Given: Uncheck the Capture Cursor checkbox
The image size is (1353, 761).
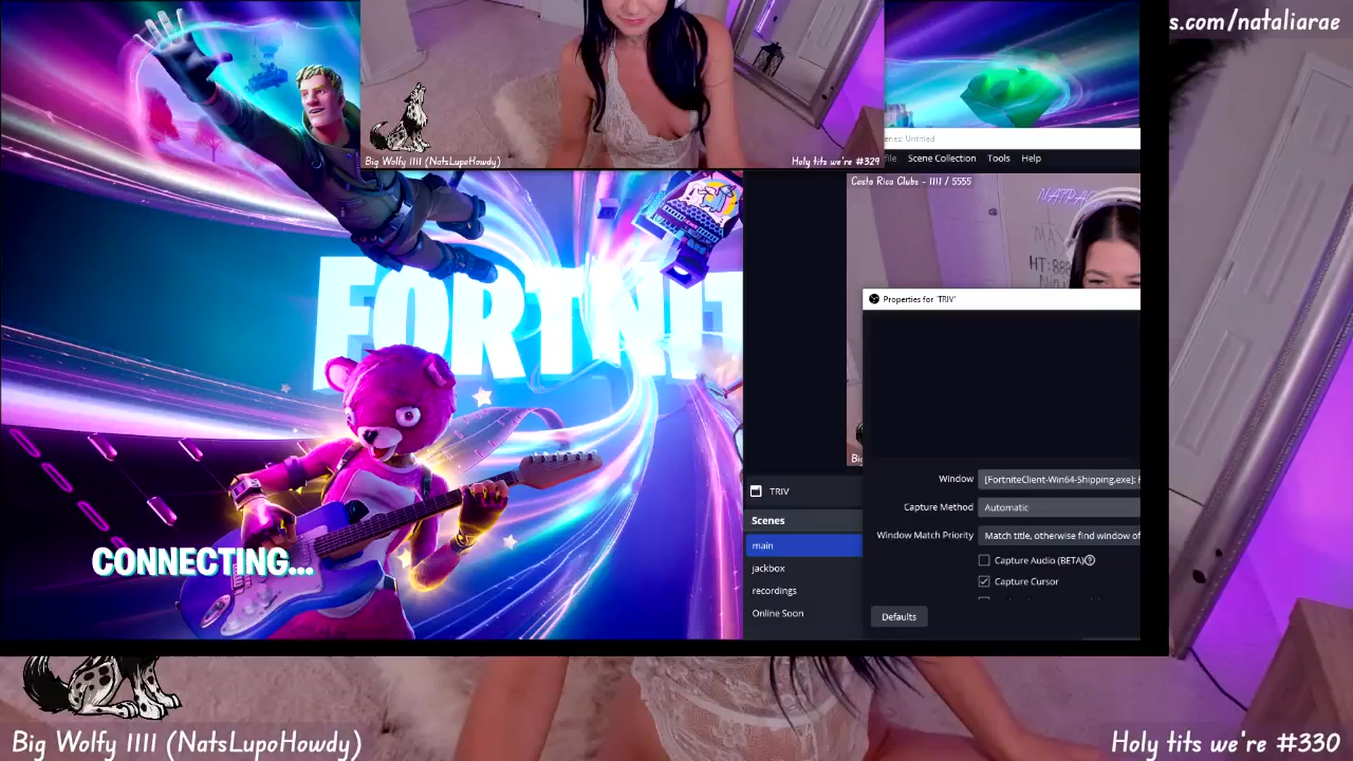Looking at the screenshot, I should point(984,582).
